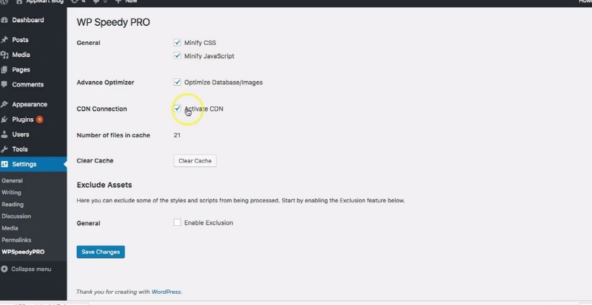Click the Appearance paintbrush icon

click(x=4, y=104)
